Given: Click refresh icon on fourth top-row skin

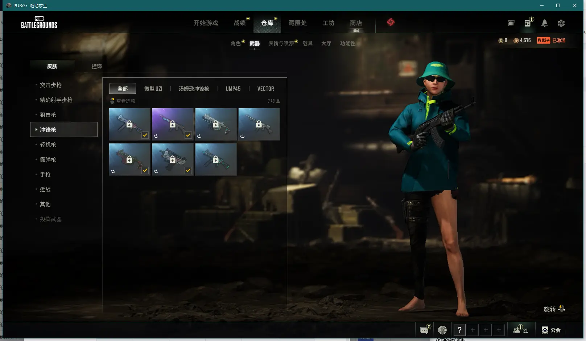Looking at the screenshot, I should point(242,136).
